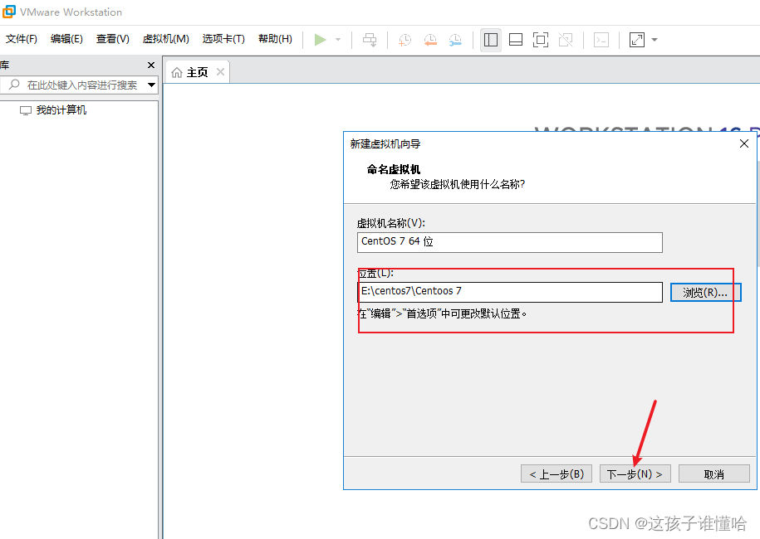The width and height of the screenshot is (760, 539).
Task: Click the 取消 button
Action: [x=714, y=473]
